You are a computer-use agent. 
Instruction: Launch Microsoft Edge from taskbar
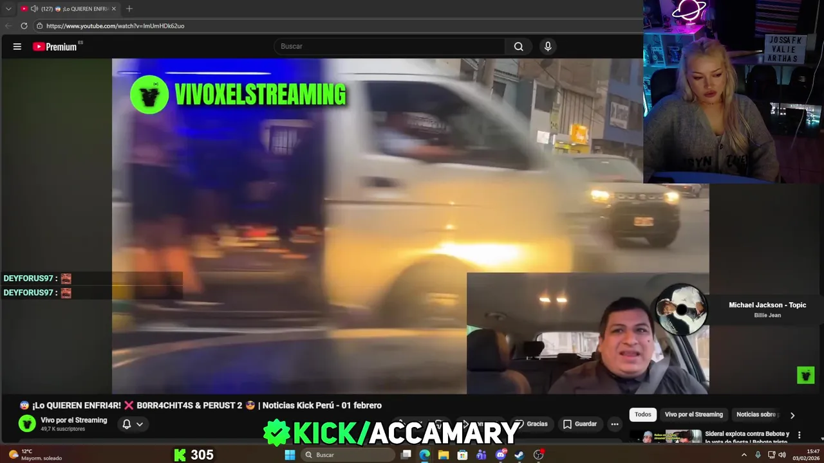tap(425, 455)
